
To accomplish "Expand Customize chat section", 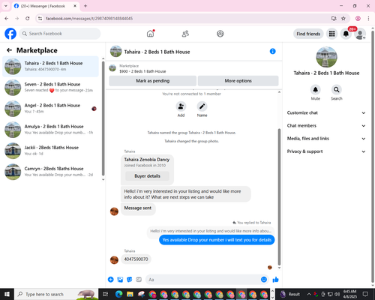I will (326, 112).
